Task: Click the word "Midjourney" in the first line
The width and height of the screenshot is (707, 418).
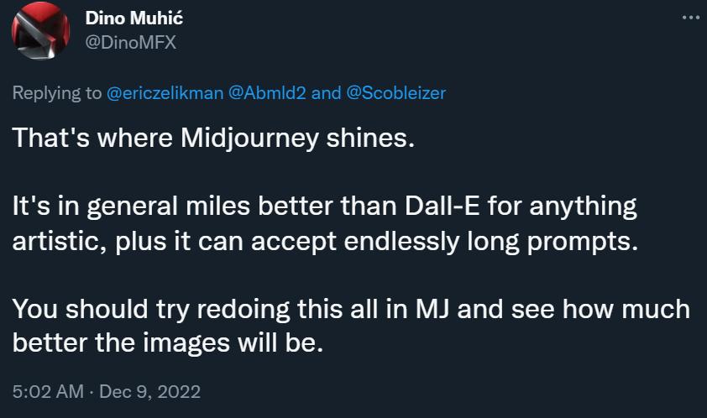Action: pyautogui.click(x=258, y=138)
